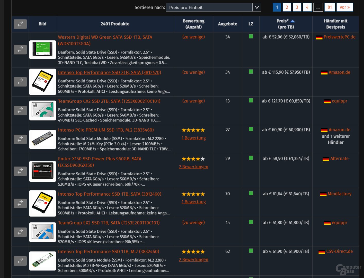Click offer count 70 for Intenso 1TB SATA
The image size is (364, 278).
coord(227,194)
